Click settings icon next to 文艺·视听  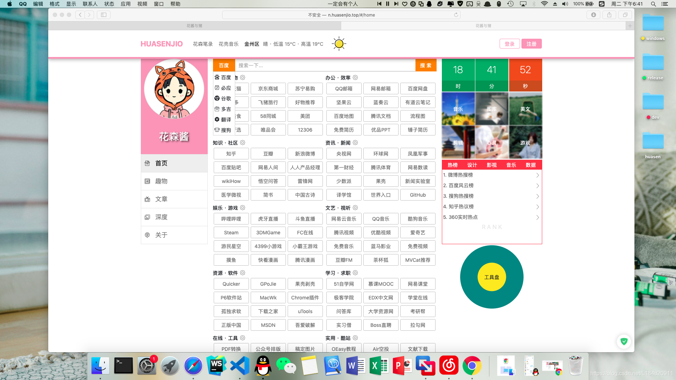[355, 208]
